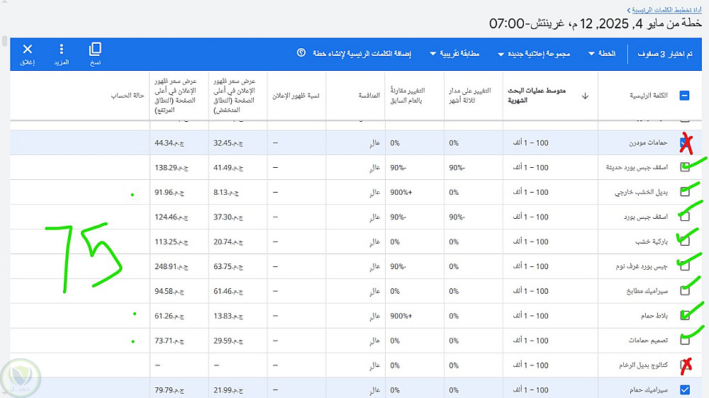Click the نسبة ظهور الإعلان column header

pyautogui.click(x=297, y=96)
